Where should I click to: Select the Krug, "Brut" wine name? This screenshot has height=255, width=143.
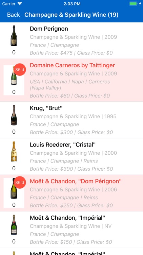click(46, 108)
